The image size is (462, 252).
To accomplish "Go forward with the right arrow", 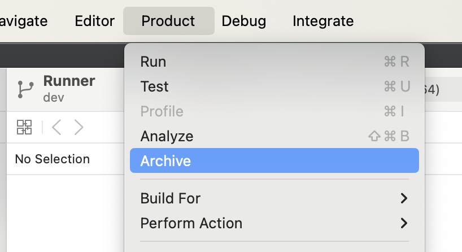I will (x=79, y=127).
